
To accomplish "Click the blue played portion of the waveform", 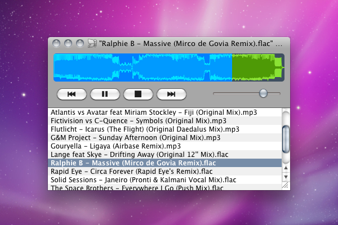I will 143,67.
